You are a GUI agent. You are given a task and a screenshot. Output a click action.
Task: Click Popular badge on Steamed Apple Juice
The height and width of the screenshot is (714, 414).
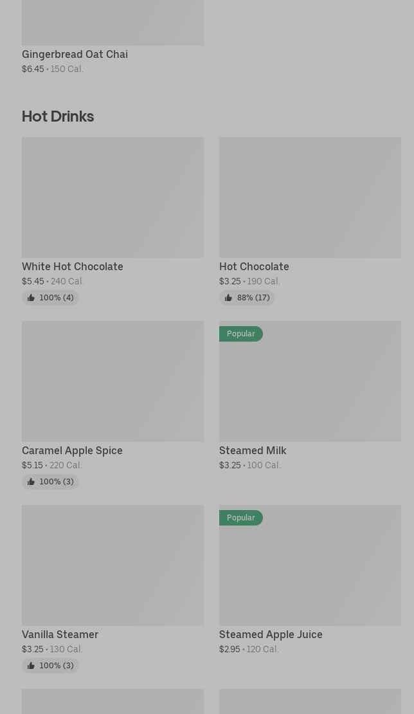click(x=240, y=518)
